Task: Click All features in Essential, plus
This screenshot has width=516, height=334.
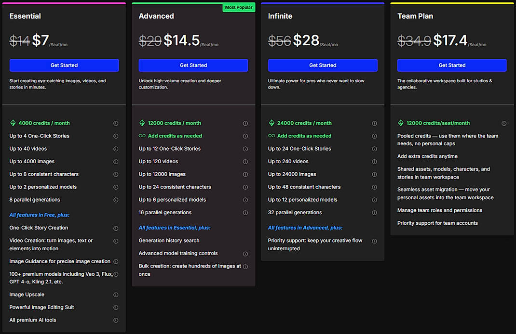Action: click(x=175, y=228)
